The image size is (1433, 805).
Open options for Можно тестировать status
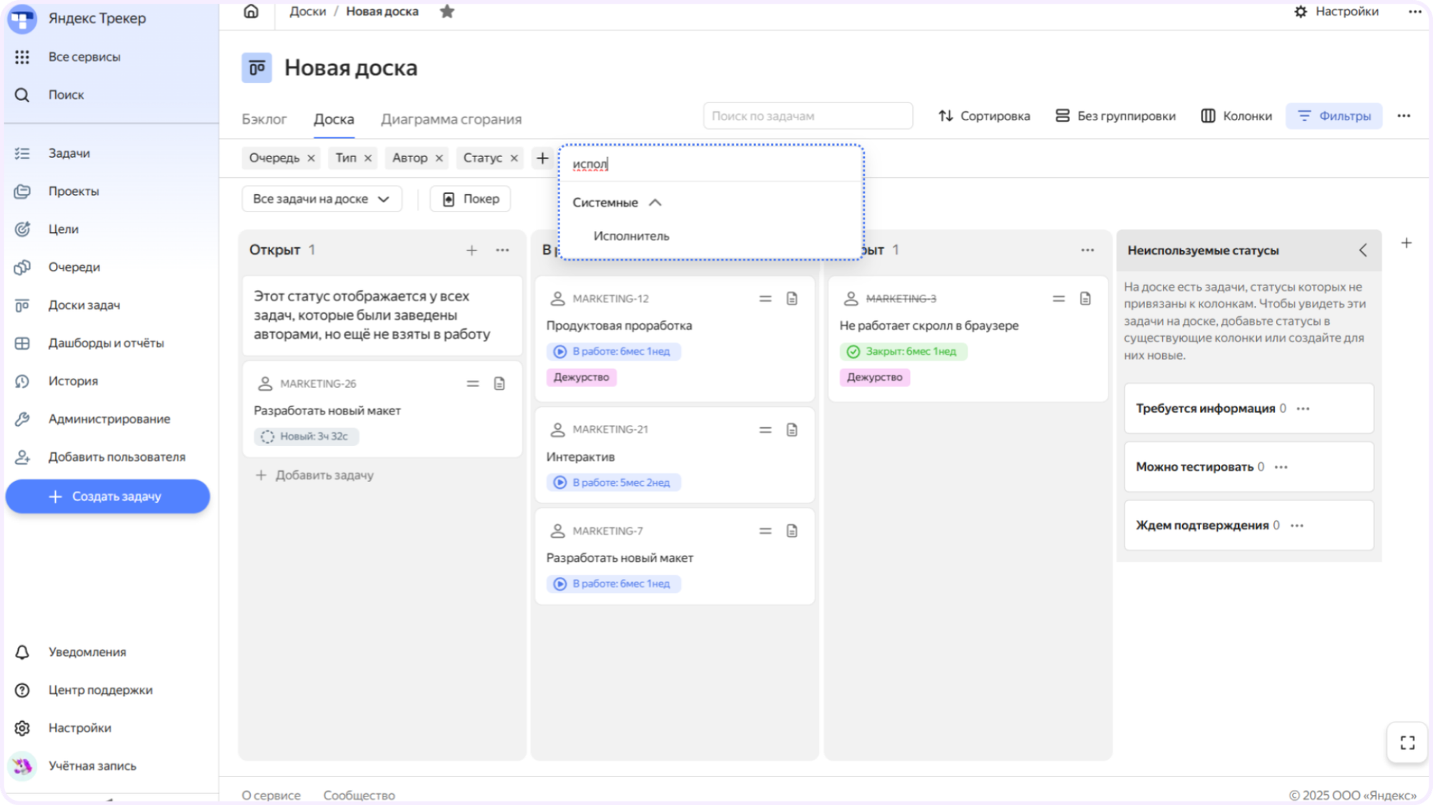pos(1281,467)
